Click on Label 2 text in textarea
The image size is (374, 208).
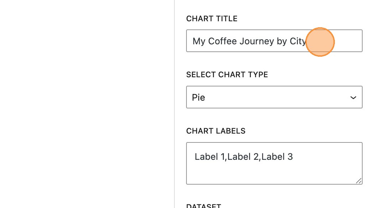(243, 157)
